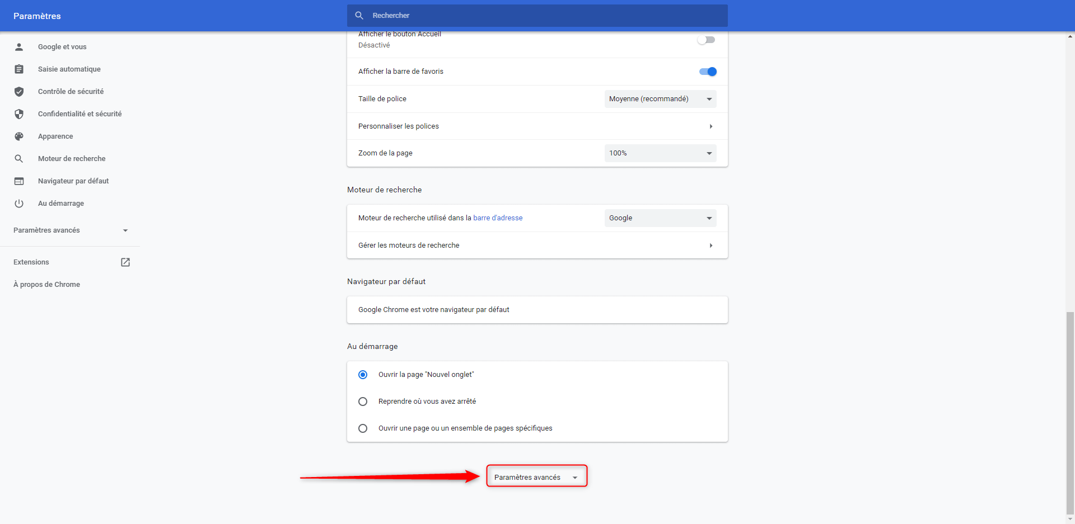Viewport: 1075px width, 524px height.
Task: Click the Moteur de recherche section heading
Action: point(384,190)
